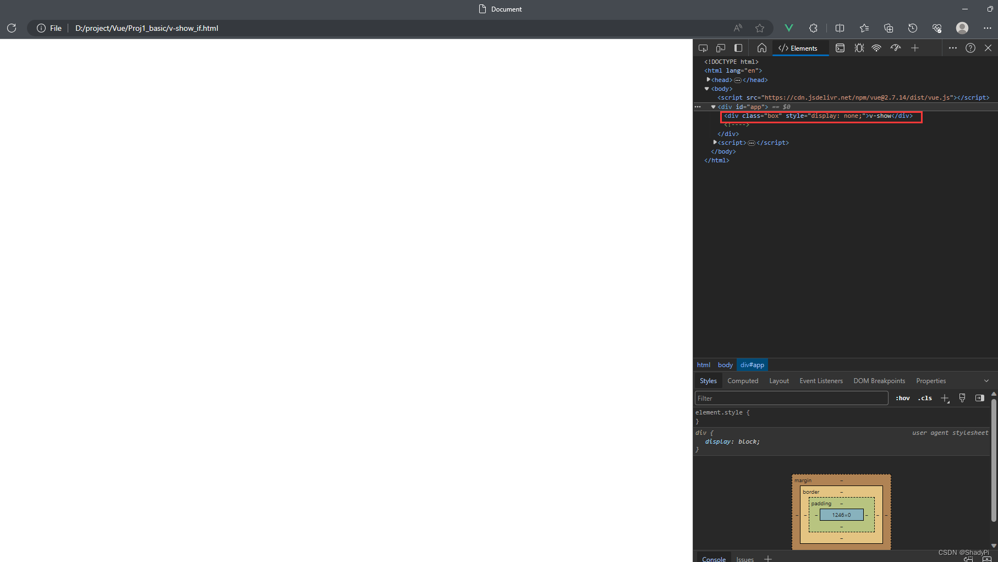Open the Performance gauge icon tool
The width and height of the screenshot is (998, 562).
point(896,48)
